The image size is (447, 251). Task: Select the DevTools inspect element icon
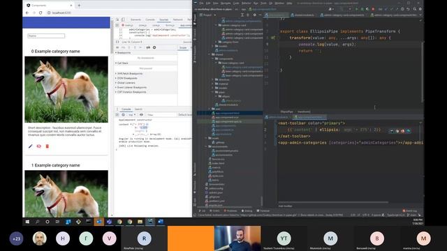(x=117, y=20)
